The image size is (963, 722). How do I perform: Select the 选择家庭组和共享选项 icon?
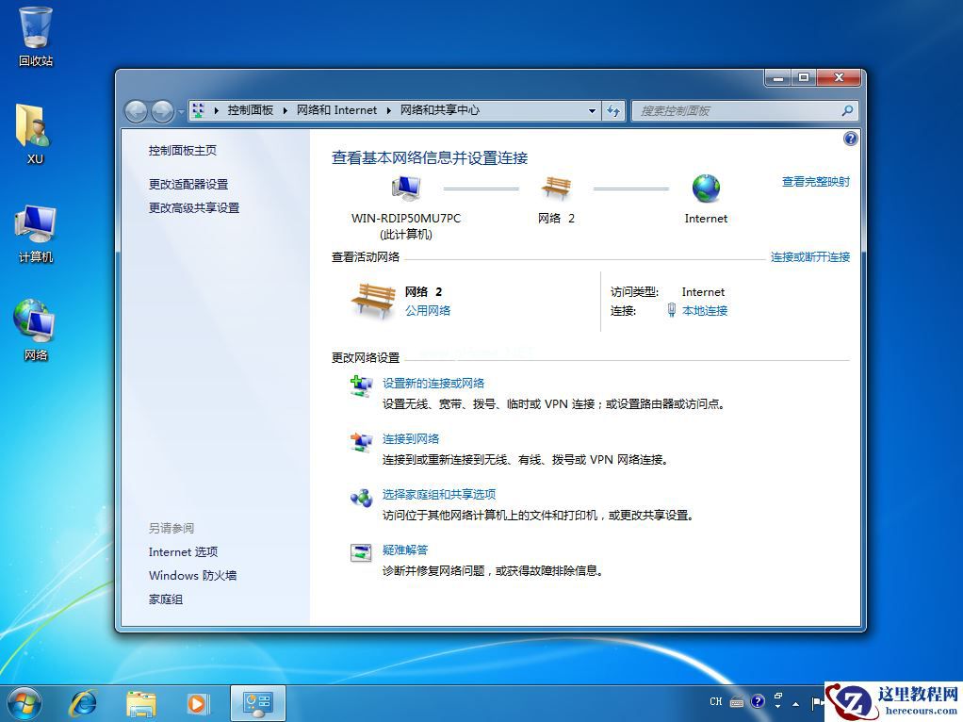pos(361,497)
